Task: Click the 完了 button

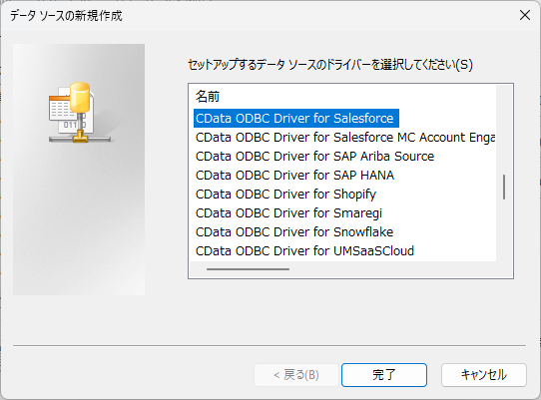Action: [x=384, y=375]
